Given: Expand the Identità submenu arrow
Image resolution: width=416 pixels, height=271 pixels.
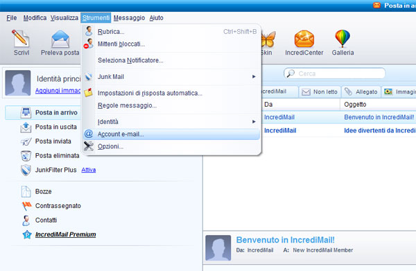Looking at the screenshot, I should pos(254,122).
